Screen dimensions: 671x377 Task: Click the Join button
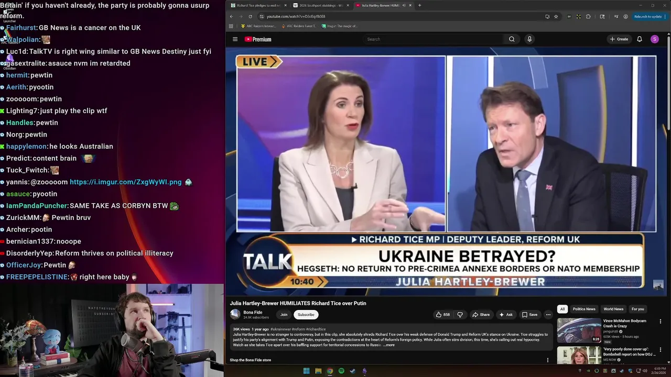tap(284, 315)
